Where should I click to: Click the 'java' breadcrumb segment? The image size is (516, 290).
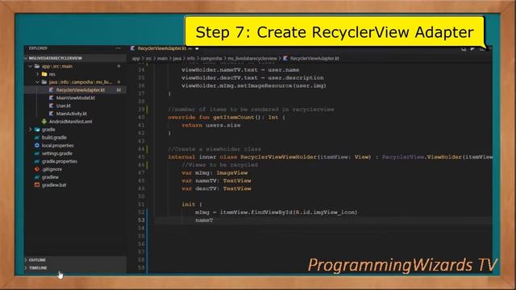(x=177, y=59)
